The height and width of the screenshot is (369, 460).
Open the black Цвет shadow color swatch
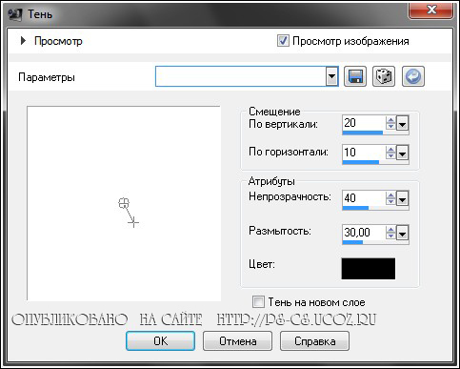[369, 269]
